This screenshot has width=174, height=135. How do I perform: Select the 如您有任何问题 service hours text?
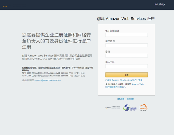pos(58,69)
